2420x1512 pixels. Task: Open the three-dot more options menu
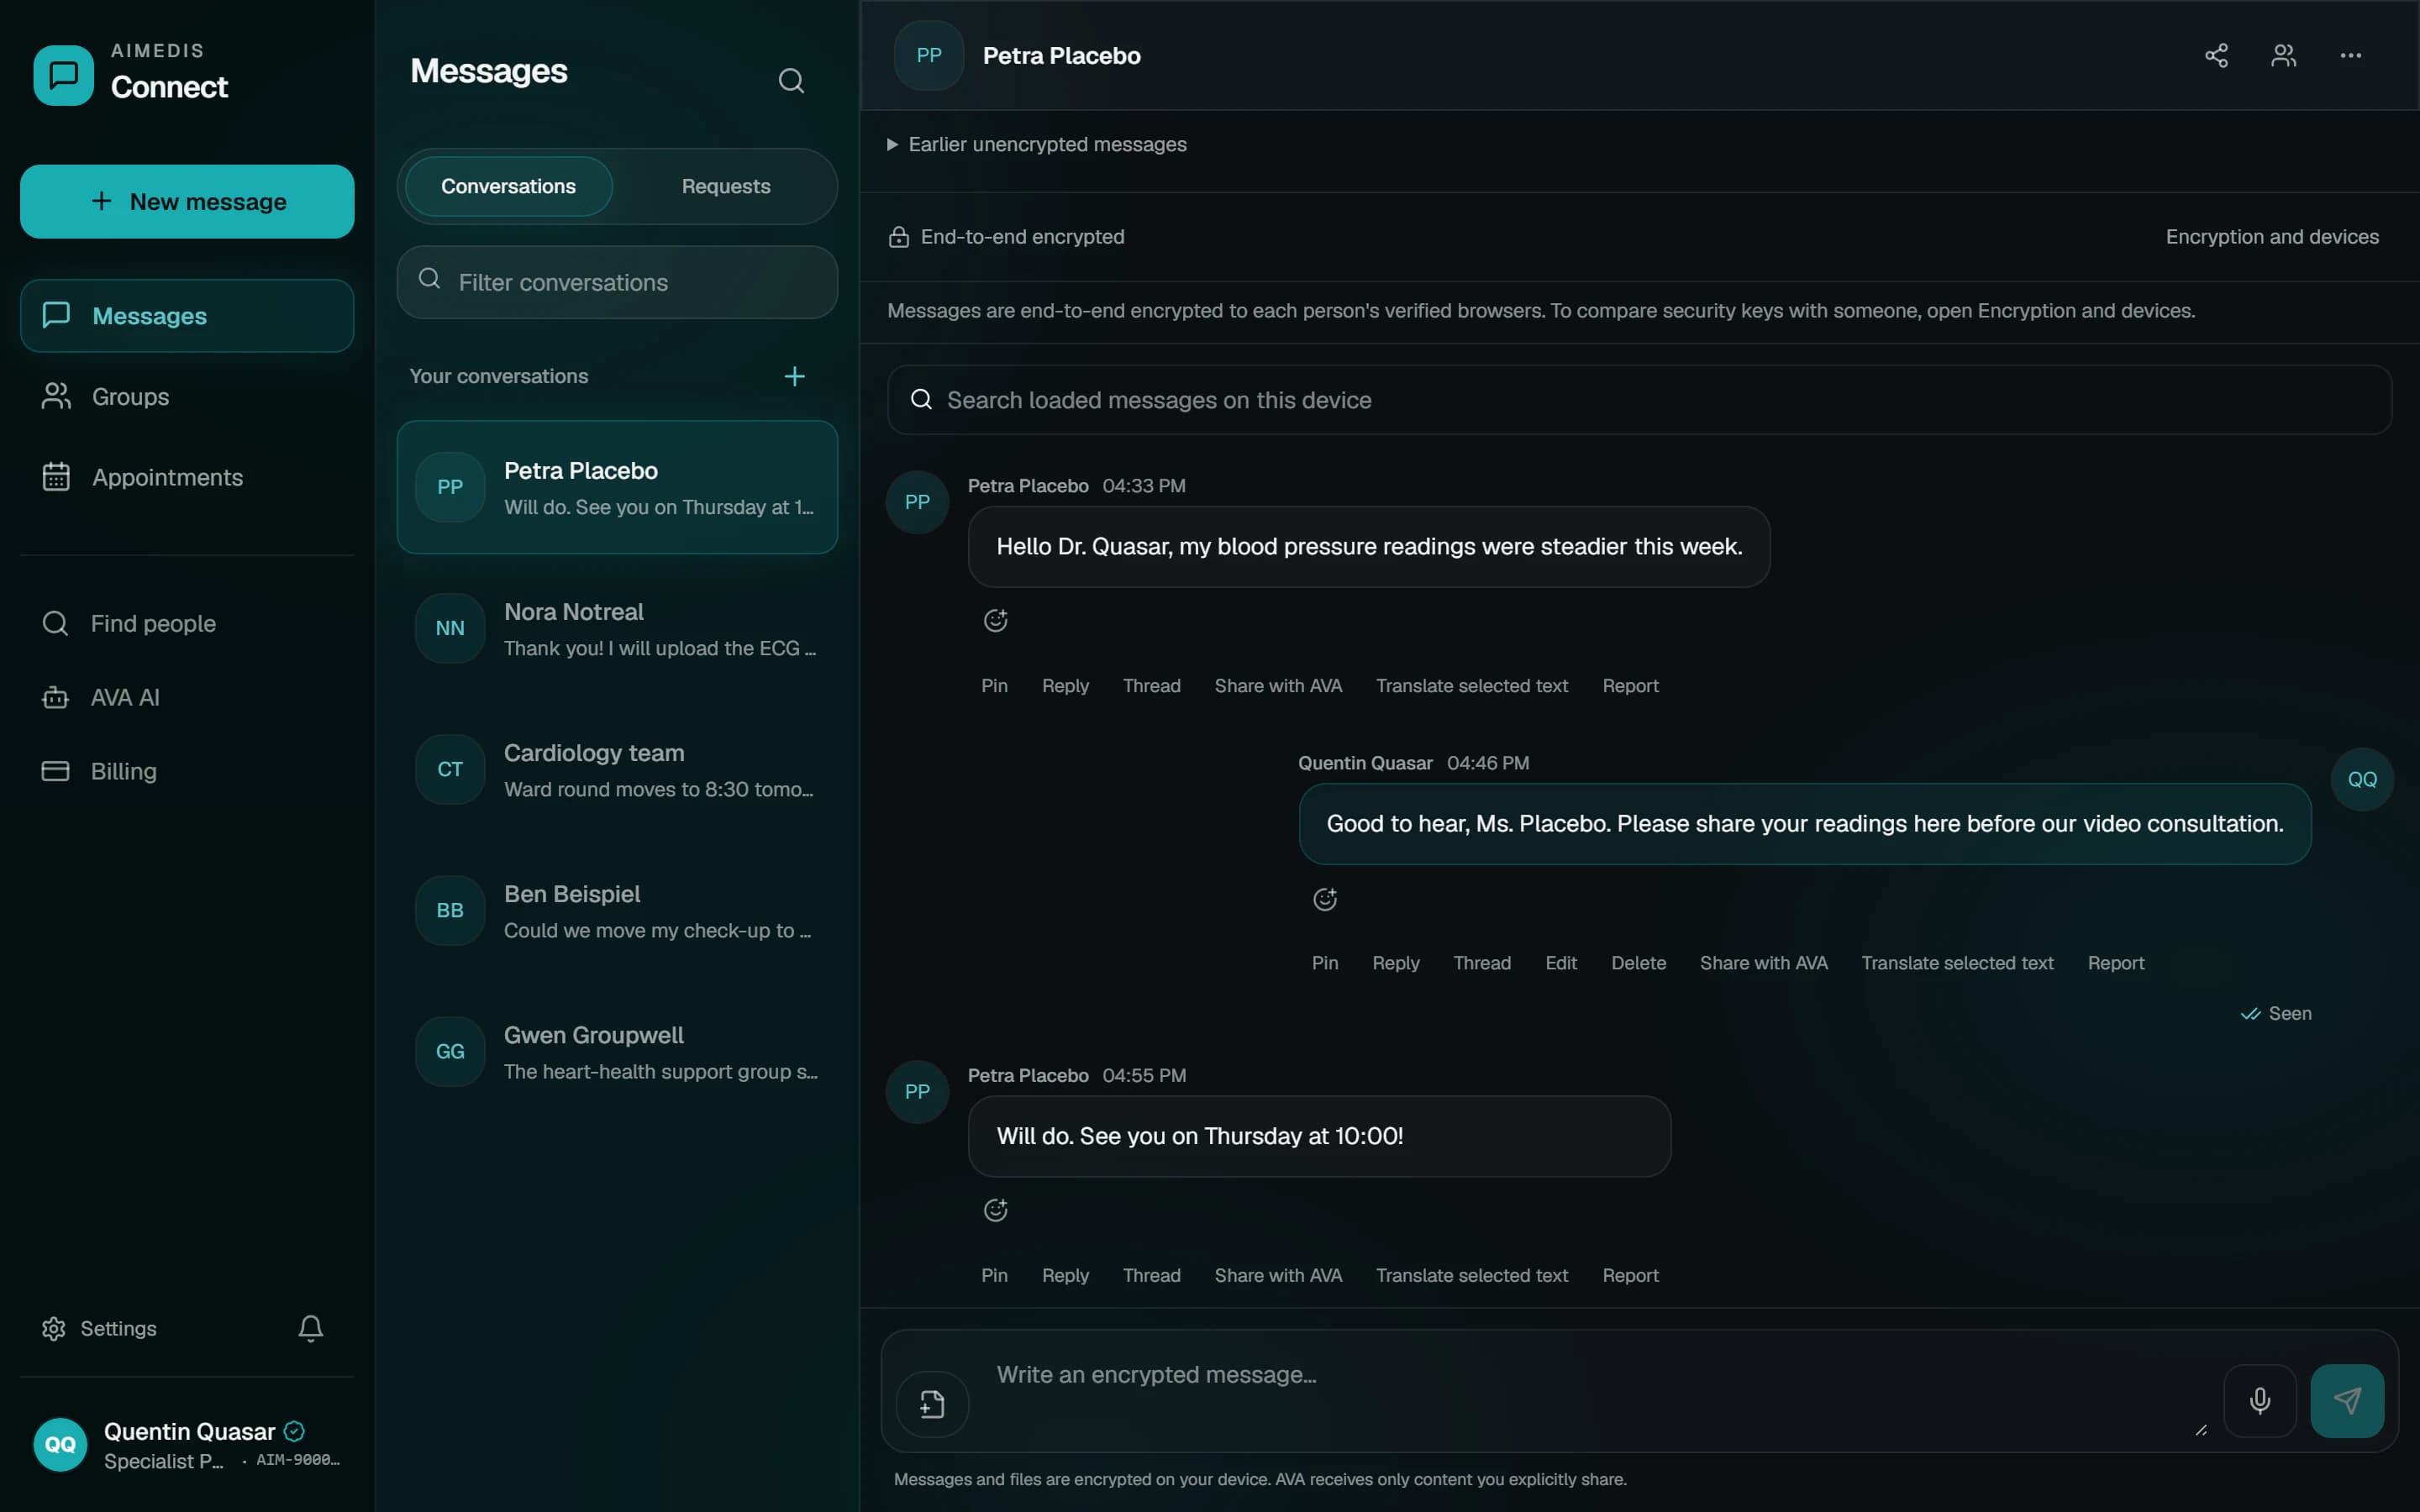(2350, 55)
